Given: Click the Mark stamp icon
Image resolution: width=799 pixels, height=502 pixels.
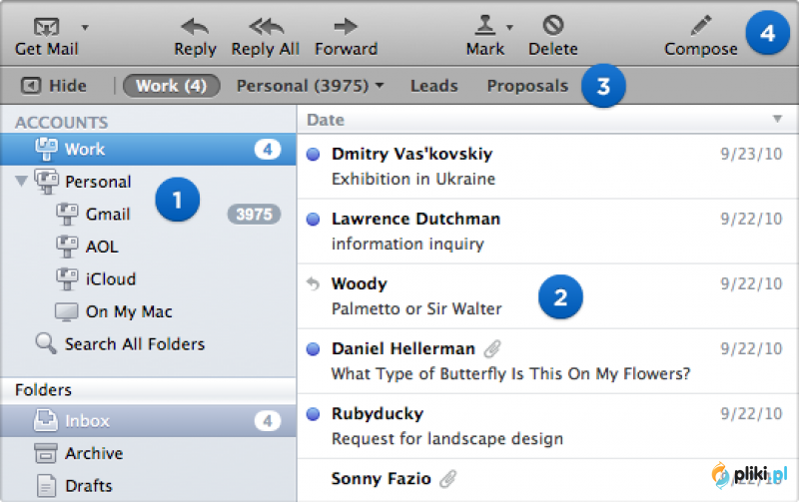Looking at the screenshot, I should coord(484,25).
